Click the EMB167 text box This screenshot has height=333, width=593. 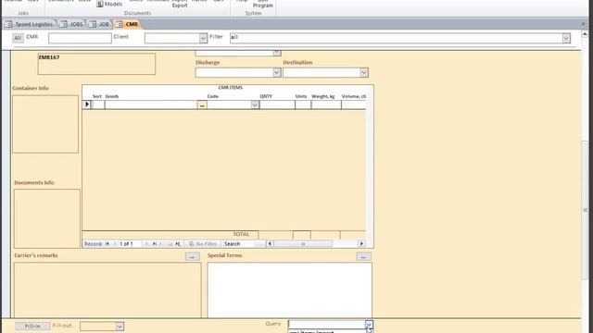click(x=96, y=64)
